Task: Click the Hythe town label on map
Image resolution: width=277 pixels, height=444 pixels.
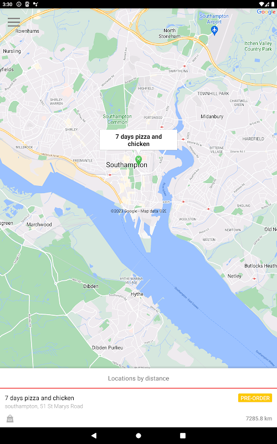Action: 137,294
